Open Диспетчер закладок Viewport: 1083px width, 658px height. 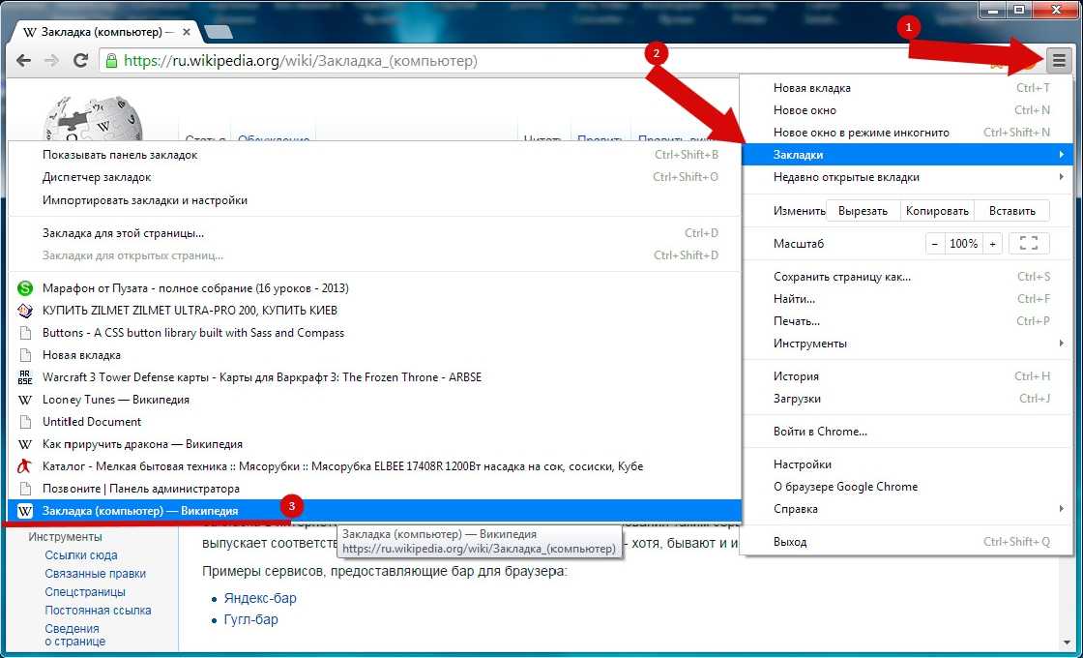click(x=374, y=177)
